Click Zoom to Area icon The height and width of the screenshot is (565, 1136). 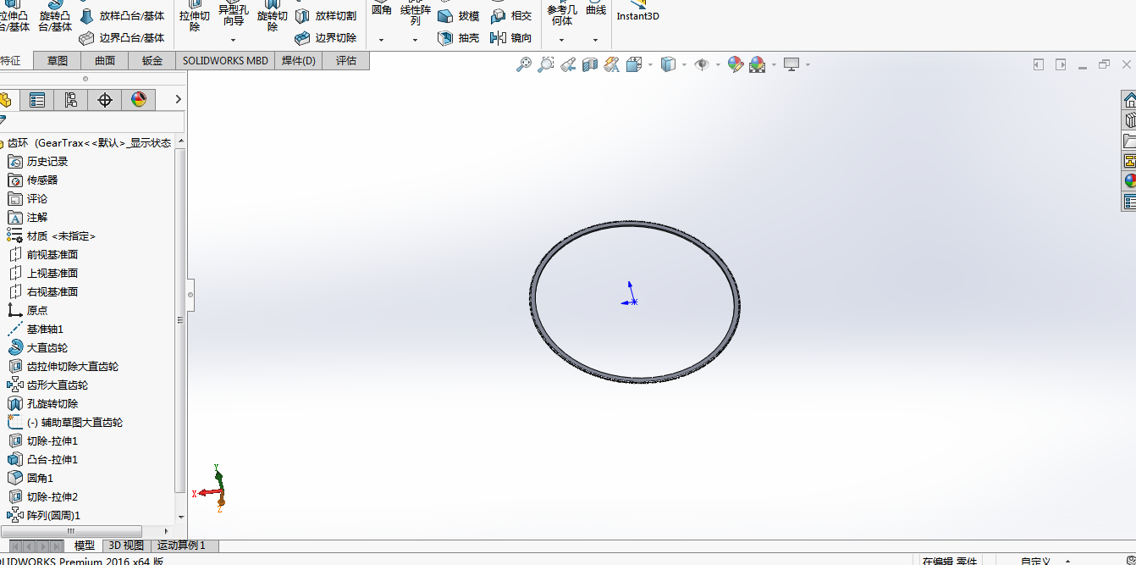[546, 64]
